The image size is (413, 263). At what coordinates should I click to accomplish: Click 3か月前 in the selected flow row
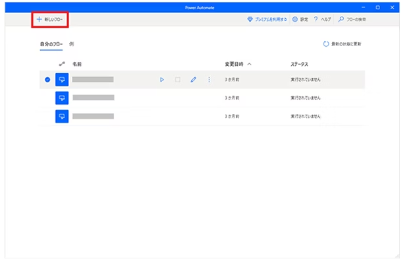pyautogui.click(x=232, y=80)
